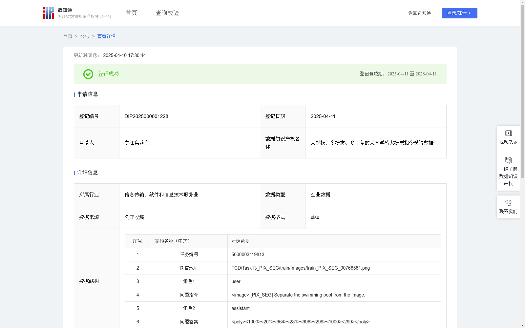Screen dimensions: 525x328
Task: Click the 返回数知通 link
Action: [420, 13]
